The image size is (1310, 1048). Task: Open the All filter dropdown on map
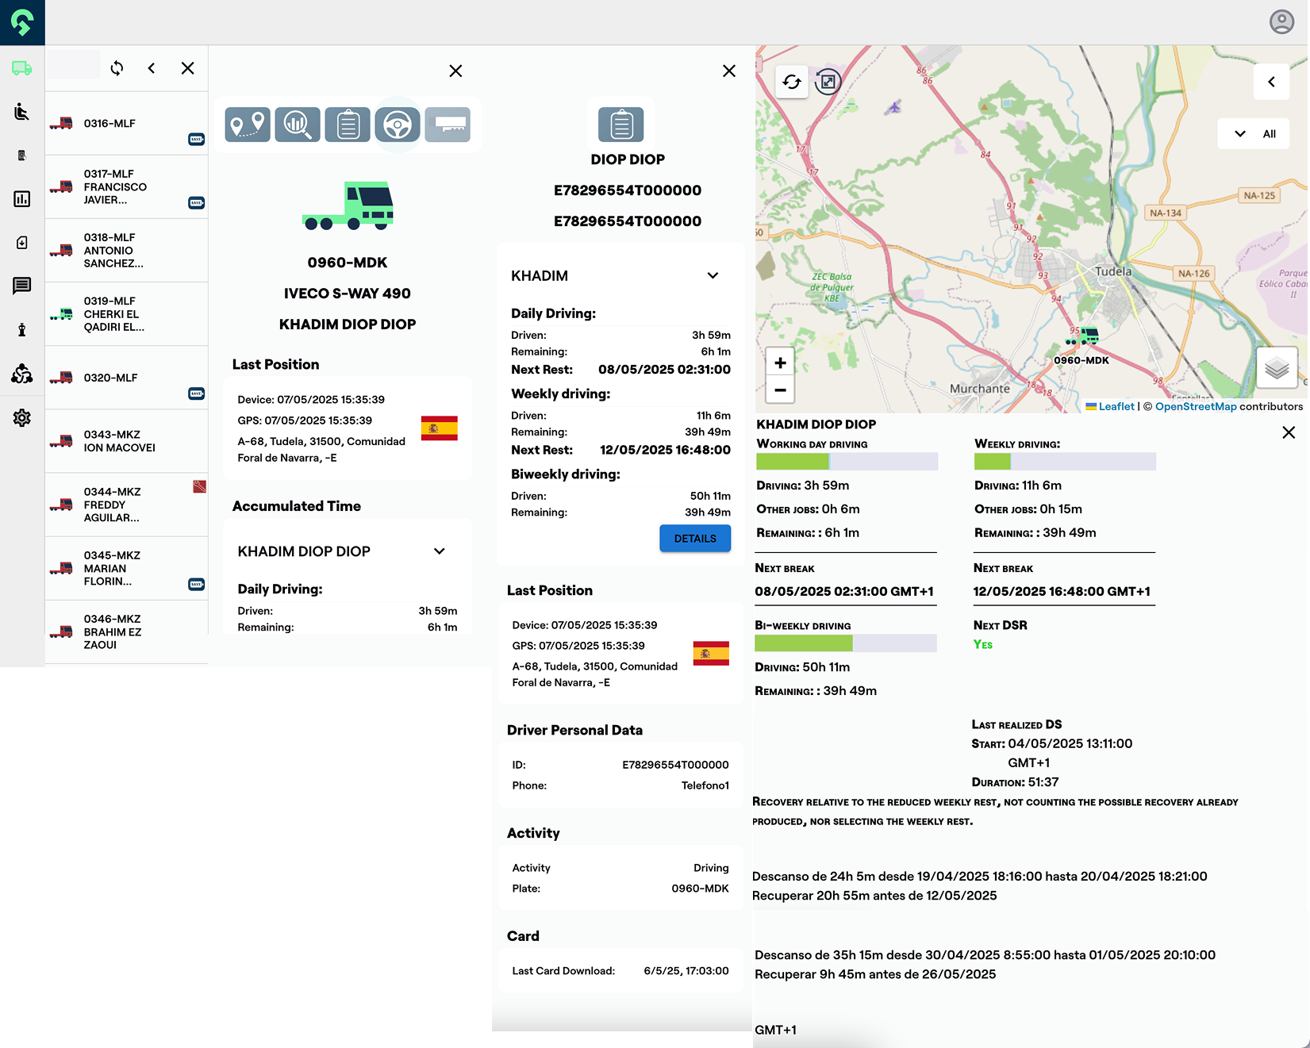click(1254, 133)
